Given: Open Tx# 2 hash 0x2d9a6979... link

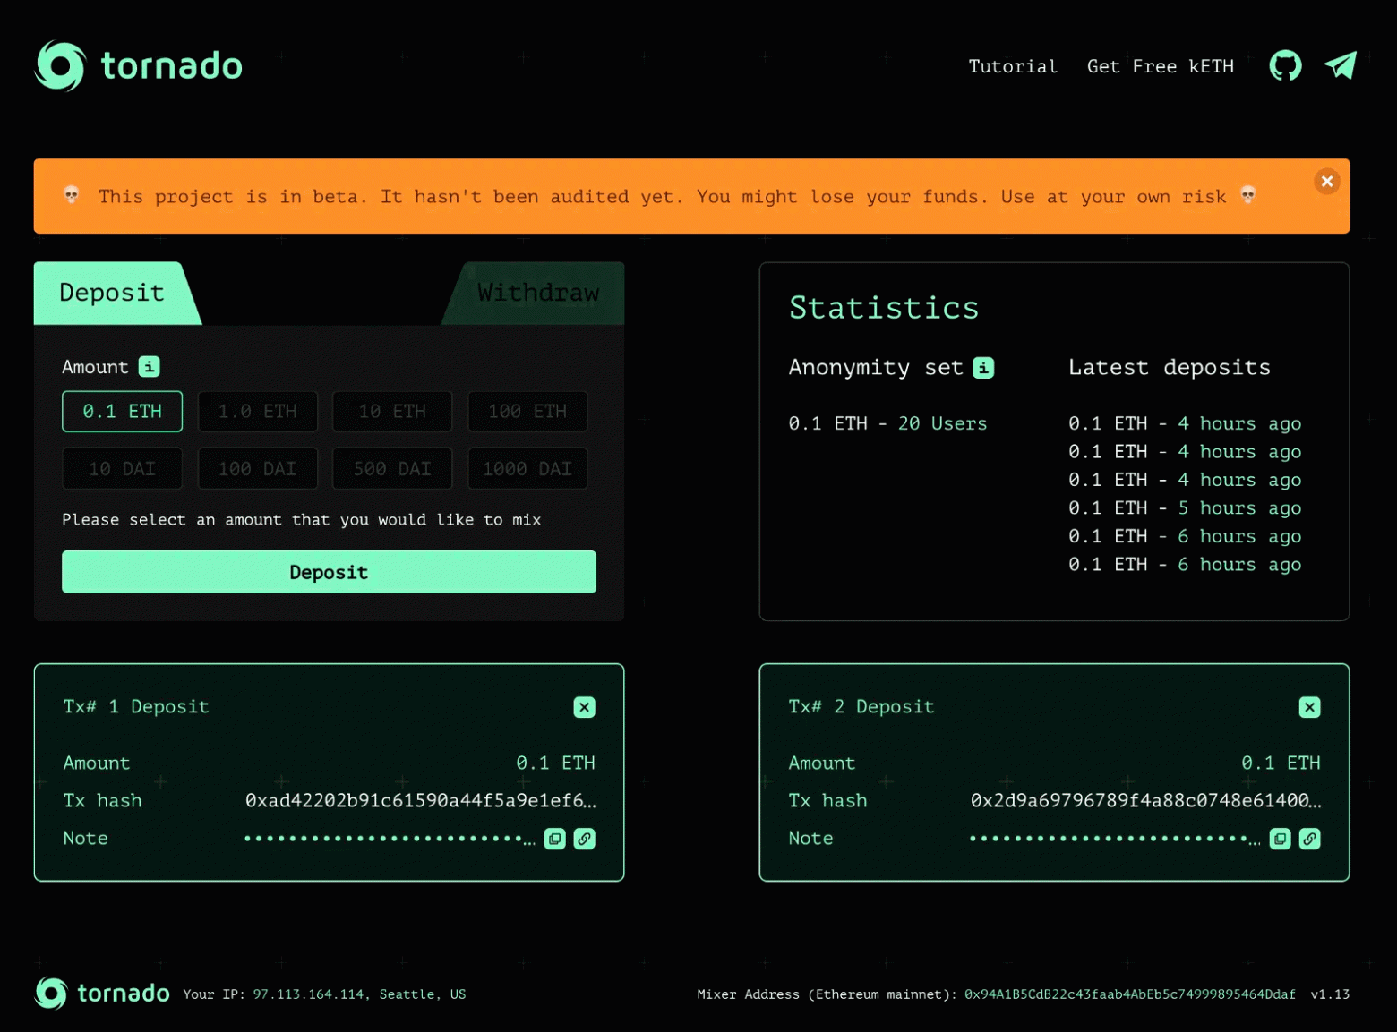Looking at the screenshot, I should coord(1146,800).
